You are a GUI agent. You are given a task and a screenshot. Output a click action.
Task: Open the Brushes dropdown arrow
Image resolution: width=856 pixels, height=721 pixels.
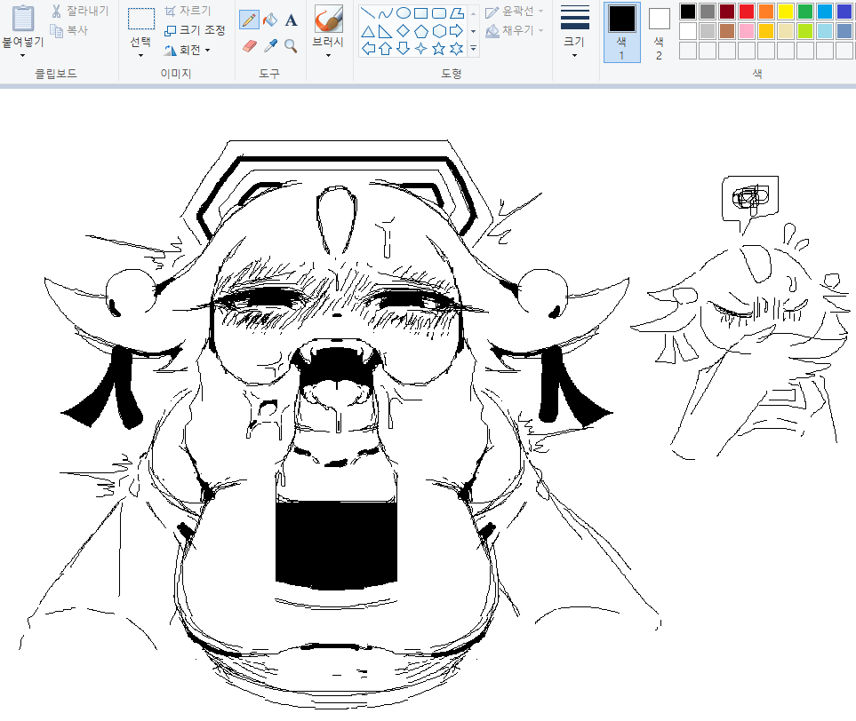pos(328,56)
